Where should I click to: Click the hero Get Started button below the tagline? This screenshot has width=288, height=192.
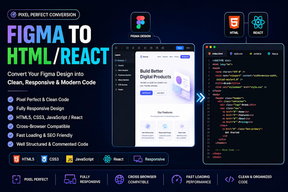point(146,93)
